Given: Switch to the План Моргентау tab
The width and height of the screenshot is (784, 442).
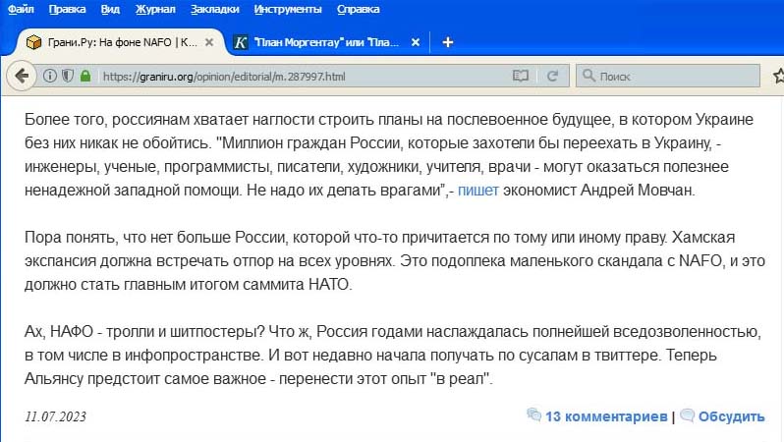Looking at the screenshot, I should coord(327,42).
